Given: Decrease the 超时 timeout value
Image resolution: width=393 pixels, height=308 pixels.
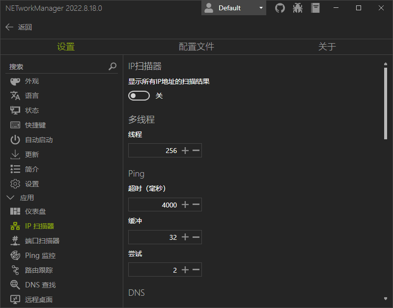Looking at the screenshot, I should click(196, 205).
